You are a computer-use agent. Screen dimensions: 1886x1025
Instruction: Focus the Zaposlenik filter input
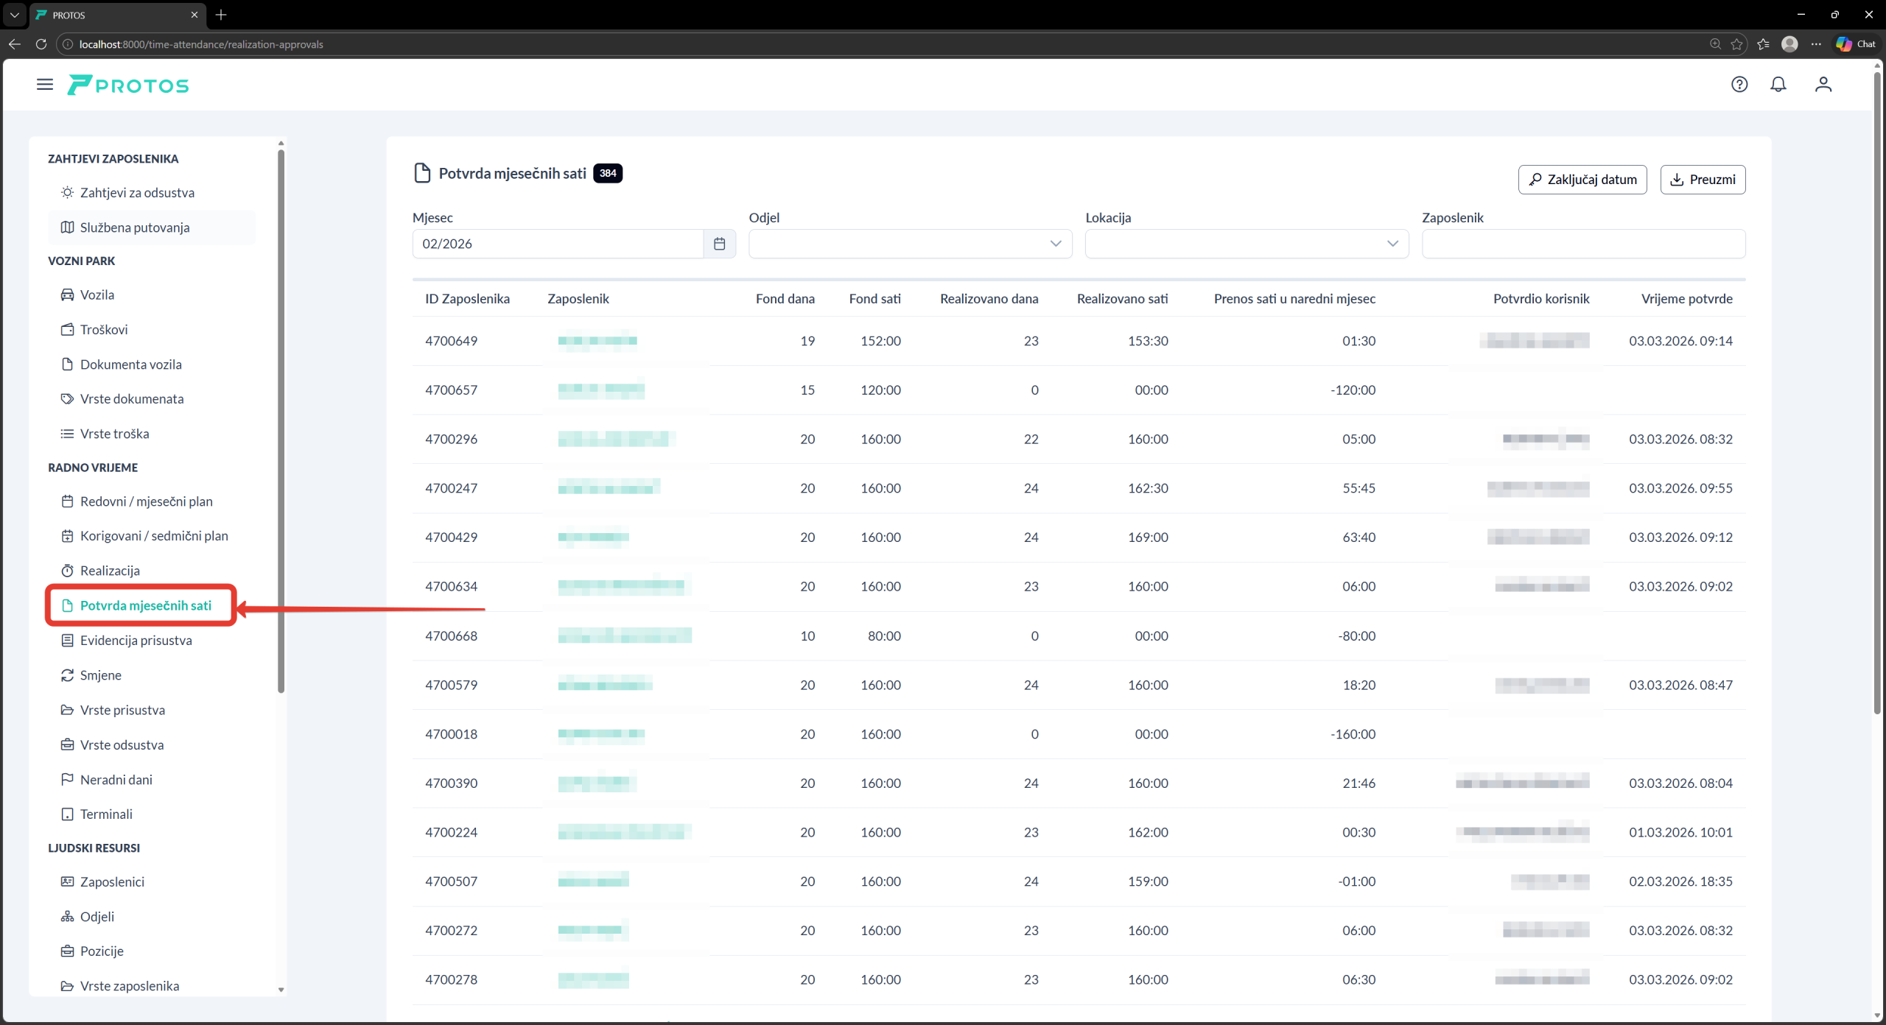click(1582, 244)
